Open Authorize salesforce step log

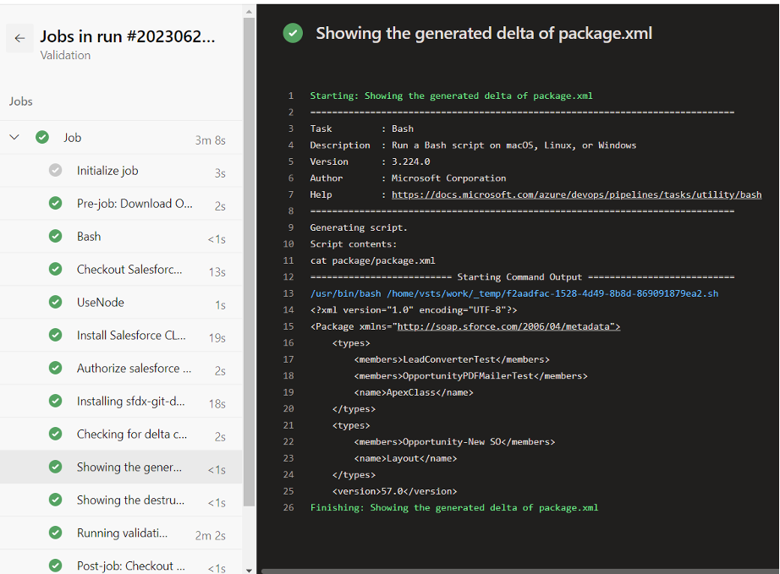pyautogui.click(x=121, y=368)
